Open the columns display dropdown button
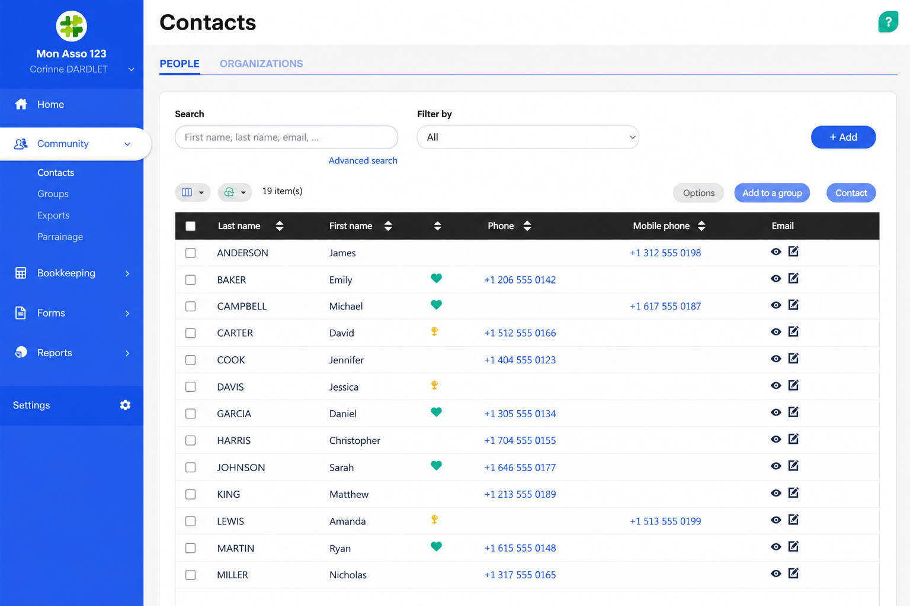910x606 pixels. (x=193, y=192)
